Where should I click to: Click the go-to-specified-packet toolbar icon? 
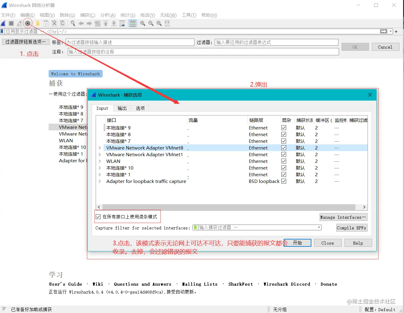[x=98, y=23]
